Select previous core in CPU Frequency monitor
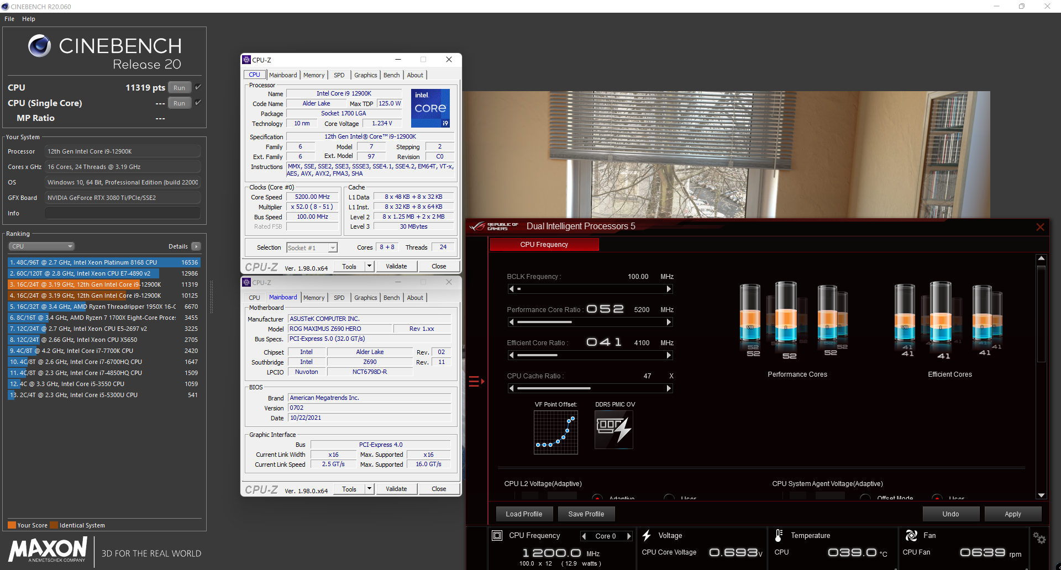 click(x=584, y=536)
